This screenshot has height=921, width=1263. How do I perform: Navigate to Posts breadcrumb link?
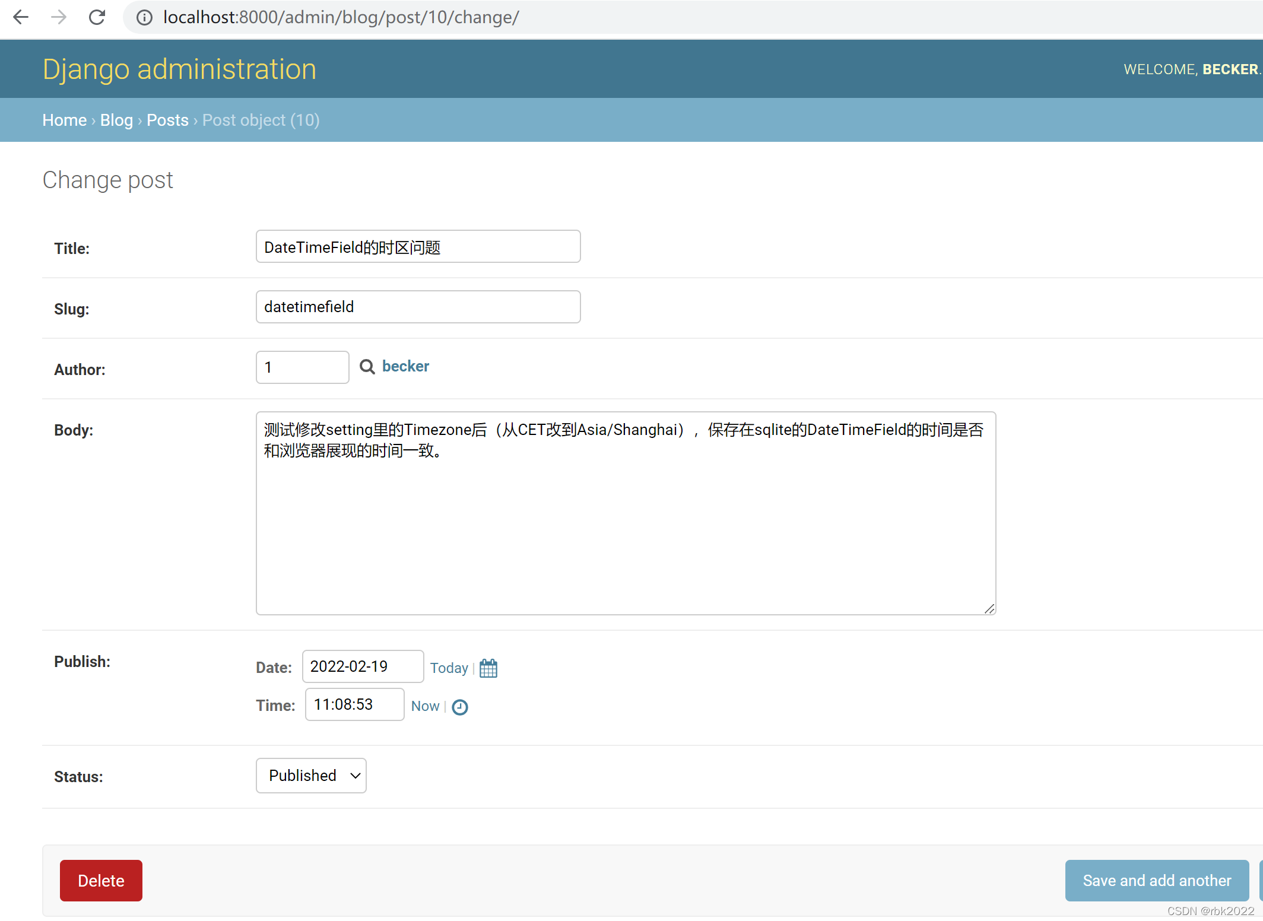pyautogui.click(x=167, y=120)
